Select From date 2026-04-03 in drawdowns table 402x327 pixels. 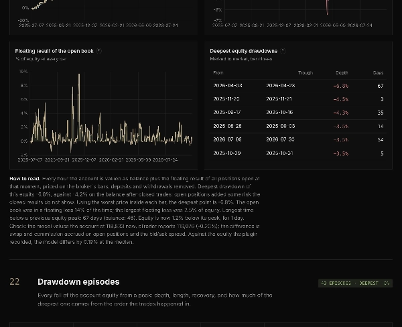(x=228, y=86)
